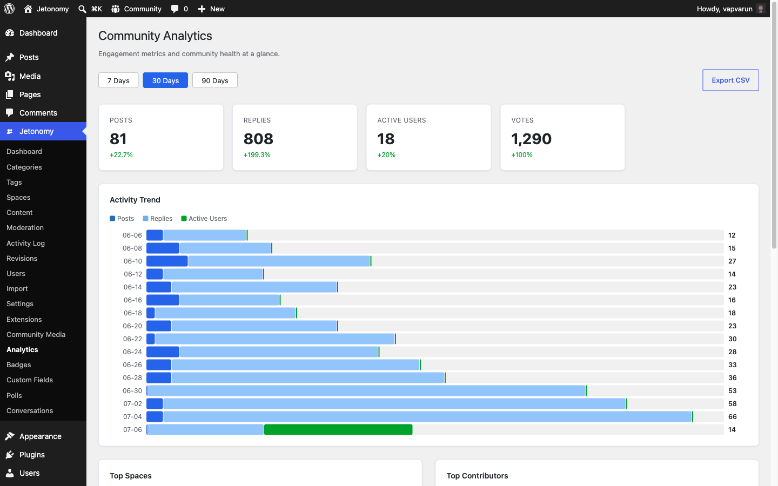Viewport: 778px width, 486px height.
Task: Switch to the 7 Days range
Action: [118, 80]
